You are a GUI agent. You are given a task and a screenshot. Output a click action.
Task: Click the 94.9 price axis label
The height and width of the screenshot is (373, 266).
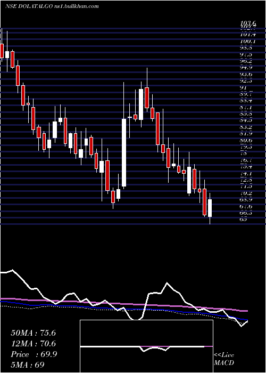pyautogui.click(x=247, y=68)
